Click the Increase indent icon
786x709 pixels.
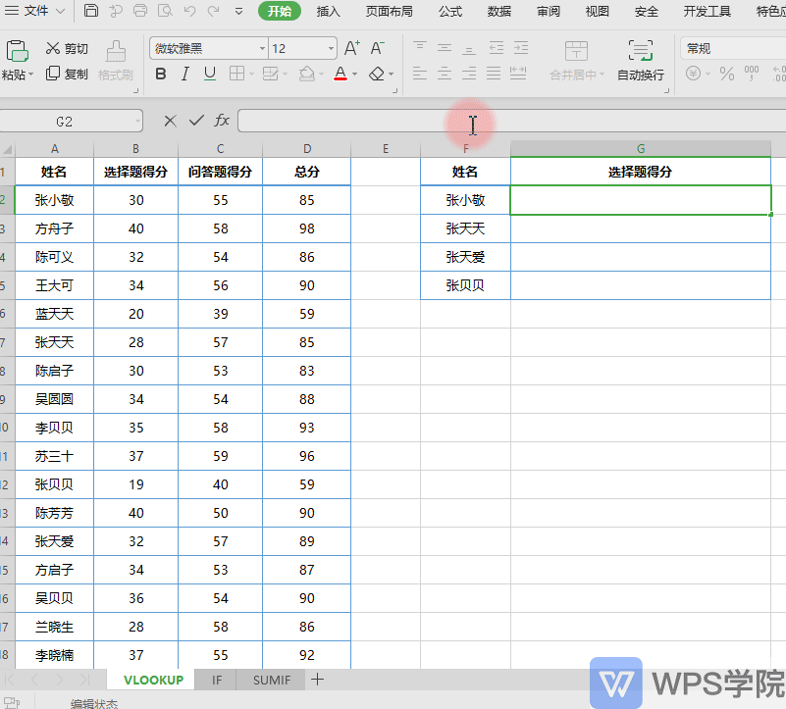[521, 48]
